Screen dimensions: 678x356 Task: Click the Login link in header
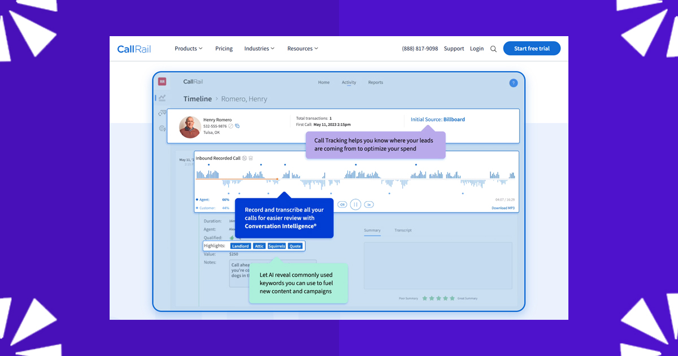coord(477,49)
